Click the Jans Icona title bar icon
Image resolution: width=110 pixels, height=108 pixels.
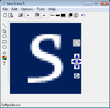(4, 3)
